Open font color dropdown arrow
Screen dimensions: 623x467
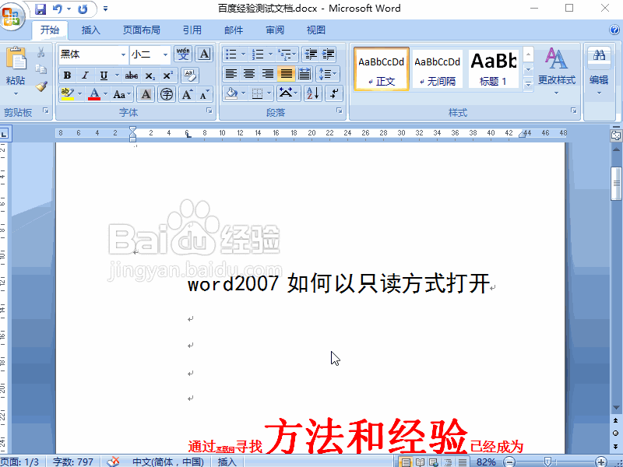[106, 94]
